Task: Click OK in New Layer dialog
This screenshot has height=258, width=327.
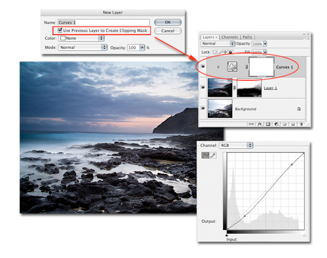Action: [x=167, y=22]
